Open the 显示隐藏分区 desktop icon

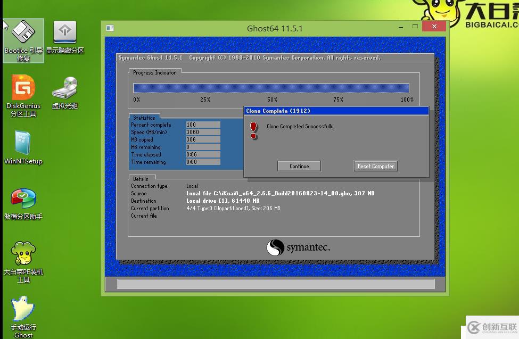(65, 37)
